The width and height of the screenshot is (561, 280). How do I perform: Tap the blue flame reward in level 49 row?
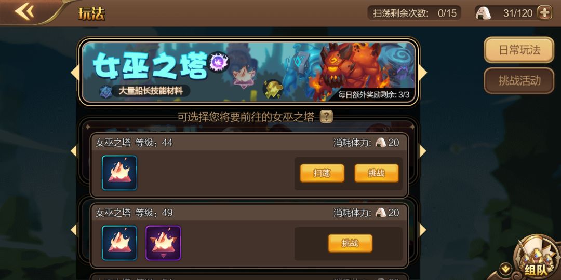pos(119,243)
